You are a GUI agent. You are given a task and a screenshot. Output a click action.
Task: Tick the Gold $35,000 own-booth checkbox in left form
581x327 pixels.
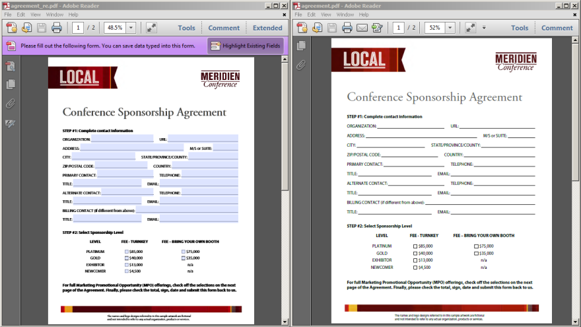coord(184,258)
